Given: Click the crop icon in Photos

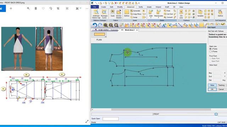Looking at the screenshot, I should pyautogui.click(x=58, y=8).
